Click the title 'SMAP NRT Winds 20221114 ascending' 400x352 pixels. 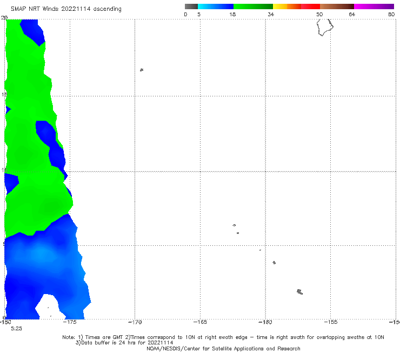[x=66, y=9]
